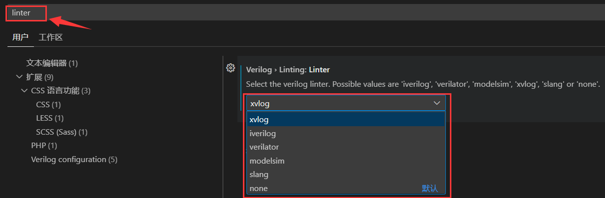Collapse the CSS 语言功能 chevron
605x198 pixels.
(x=24, y=91)
